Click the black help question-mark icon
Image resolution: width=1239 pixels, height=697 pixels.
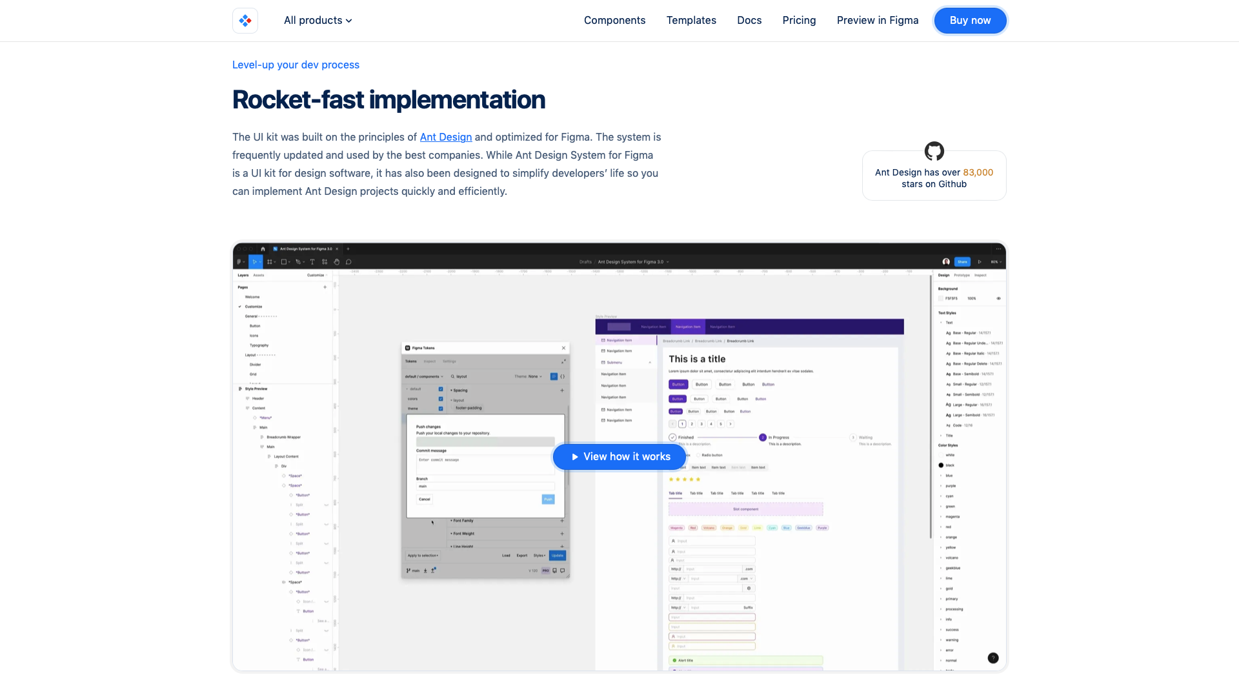(x=993, y=658)
